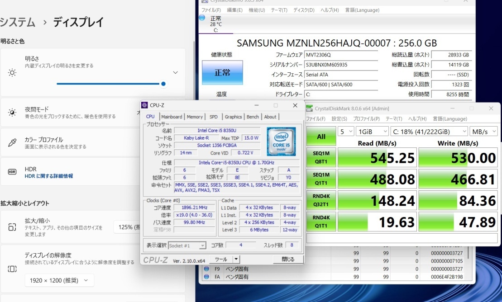Open the test count dropdown showing 5
The width and height of the screenshot is (502, 302).
pyautogui.click(x=346, y=132)
